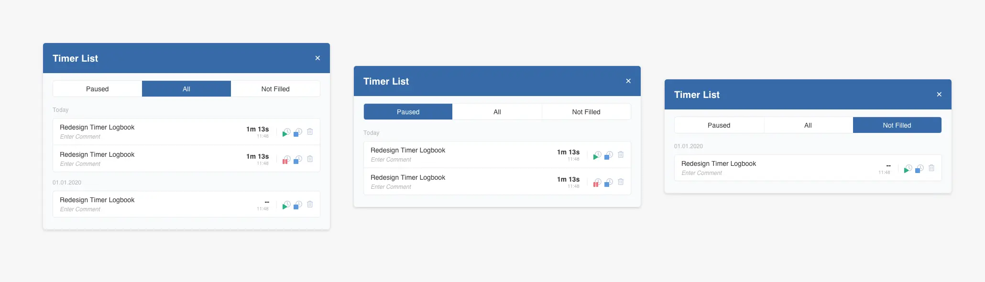Pause the second timer in middle panel

point(597,183)
